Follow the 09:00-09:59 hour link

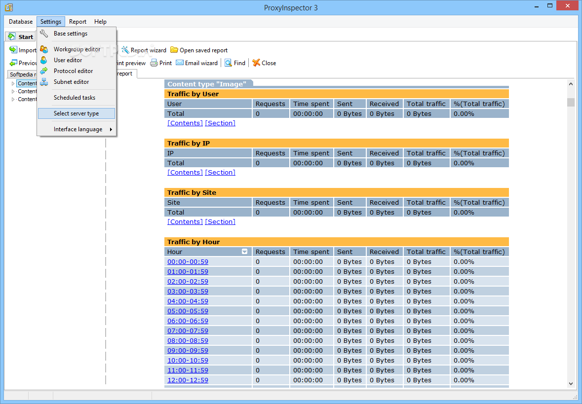[x=188, y=351]
